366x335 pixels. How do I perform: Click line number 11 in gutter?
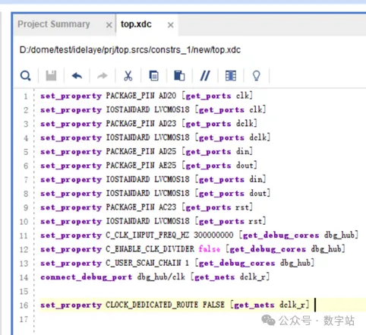click(x=24, y=235)
